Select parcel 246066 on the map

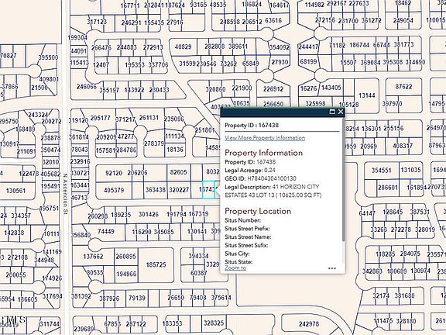tap(87, 86)
